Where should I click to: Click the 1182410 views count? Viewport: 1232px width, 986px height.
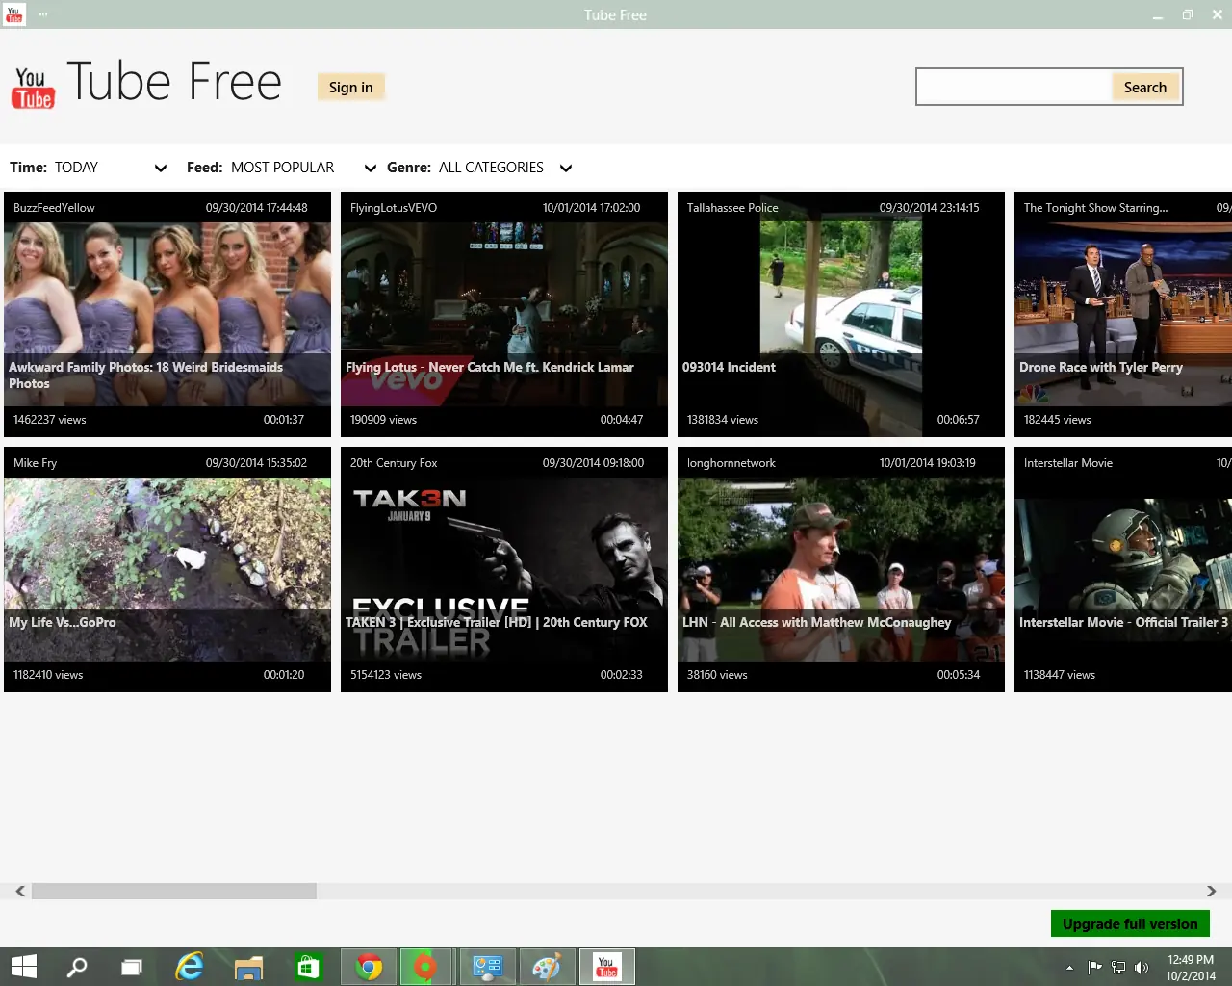[48, 675]
